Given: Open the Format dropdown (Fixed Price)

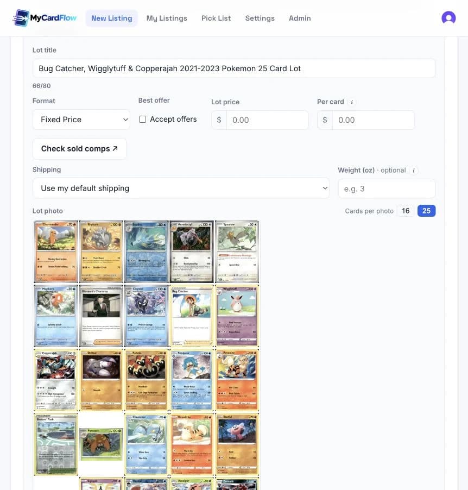Looking at the screenshot, I should pos(81,120).
